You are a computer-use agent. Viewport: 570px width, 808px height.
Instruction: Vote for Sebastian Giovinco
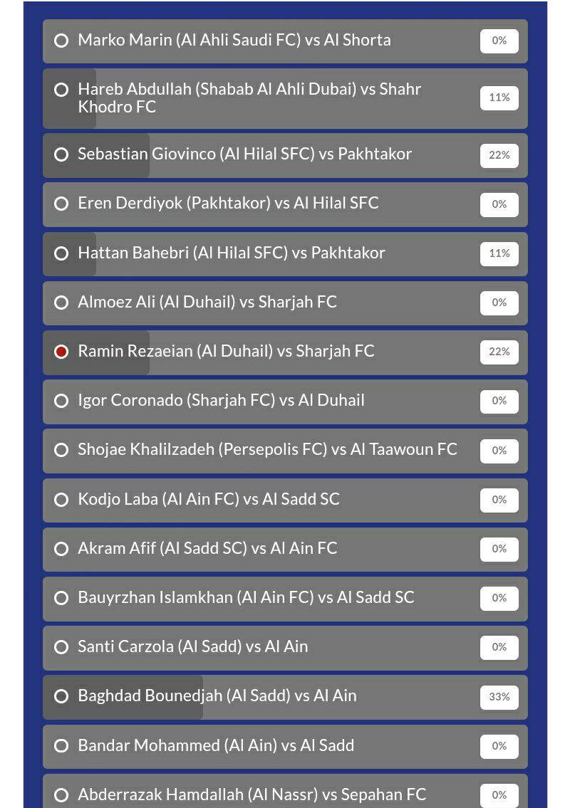(62, 154)
